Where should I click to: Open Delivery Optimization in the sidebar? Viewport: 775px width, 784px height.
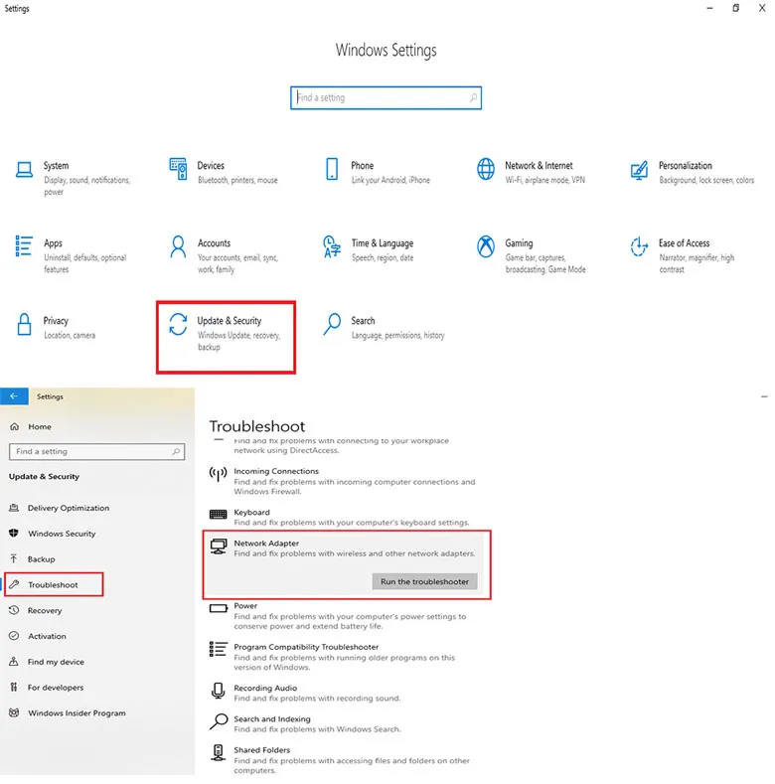click(x=68, y=508)
